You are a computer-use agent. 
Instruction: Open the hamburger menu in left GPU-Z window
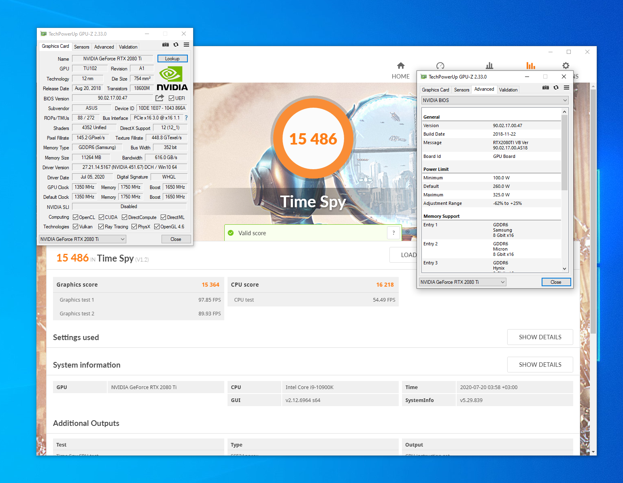pyautogui.click(x=186, y=45)
